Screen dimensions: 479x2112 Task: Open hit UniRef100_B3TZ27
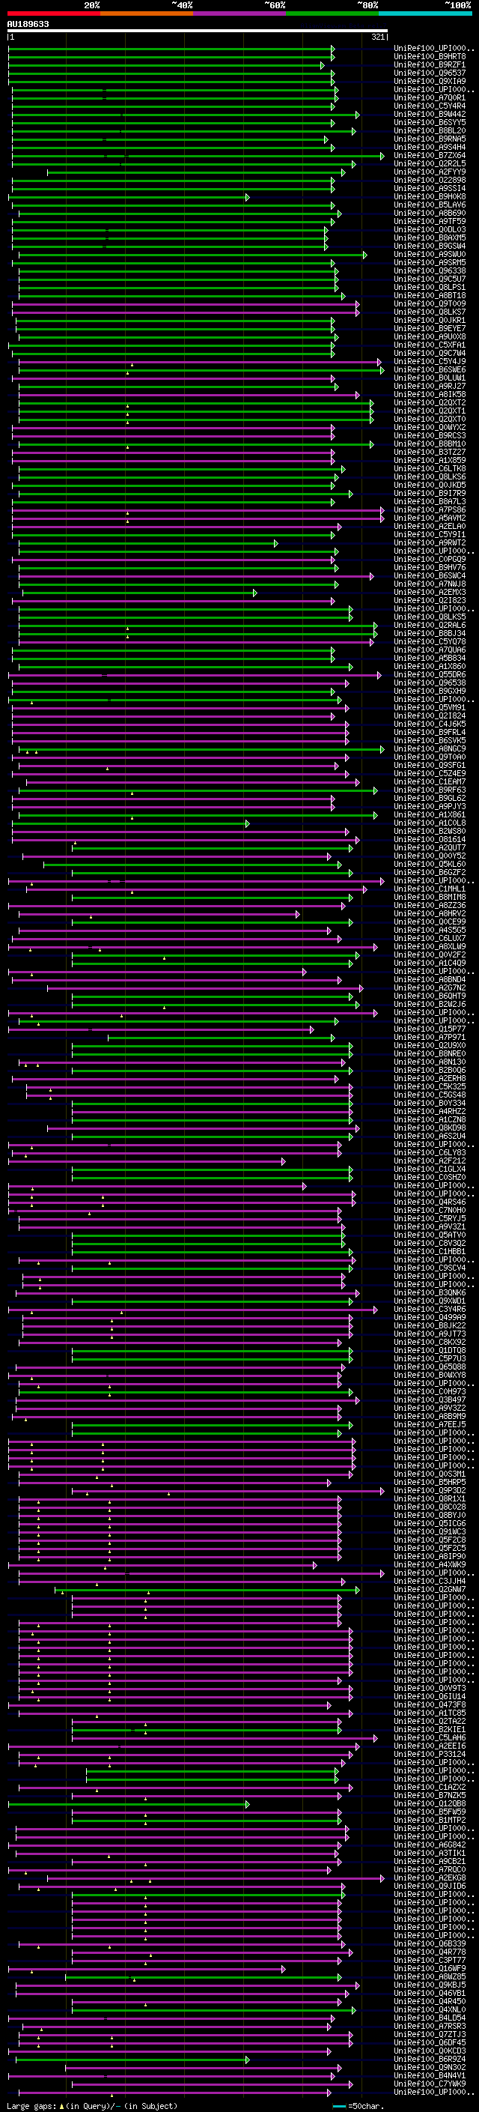pyautogui.click(x=430, y=452)
